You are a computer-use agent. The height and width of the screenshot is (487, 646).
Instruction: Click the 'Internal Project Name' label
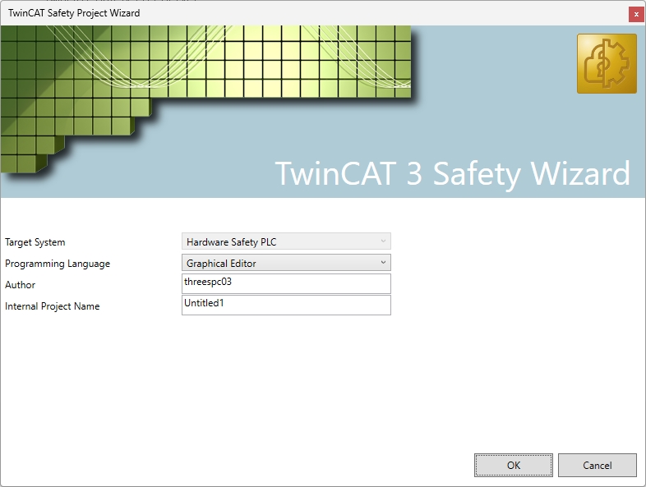click(x=53, y=306)
